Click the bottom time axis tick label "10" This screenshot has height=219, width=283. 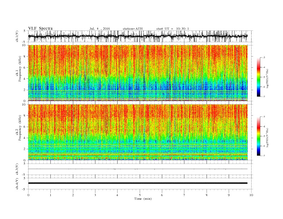251,195
